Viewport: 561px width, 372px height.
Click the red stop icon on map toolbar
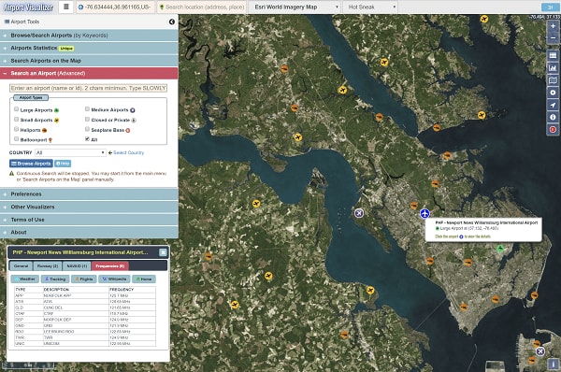click(x=553, y=130)
